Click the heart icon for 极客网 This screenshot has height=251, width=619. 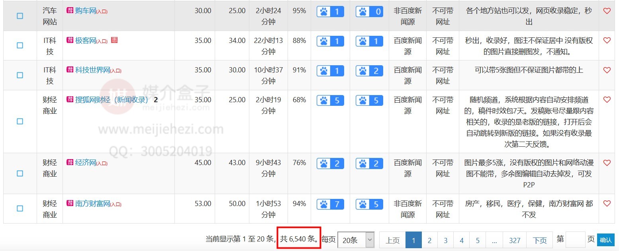(607, 40)
